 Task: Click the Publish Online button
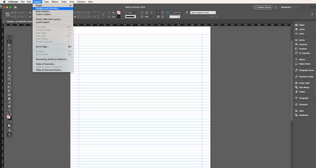263,7
